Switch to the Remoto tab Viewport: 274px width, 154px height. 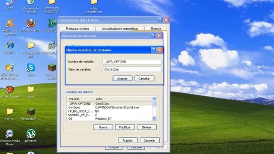[x=156, y=29]
